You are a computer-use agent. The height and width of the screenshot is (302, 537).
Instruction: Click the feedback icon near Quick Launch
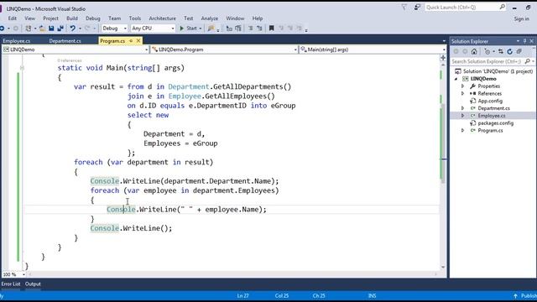[x=417, y=8]
